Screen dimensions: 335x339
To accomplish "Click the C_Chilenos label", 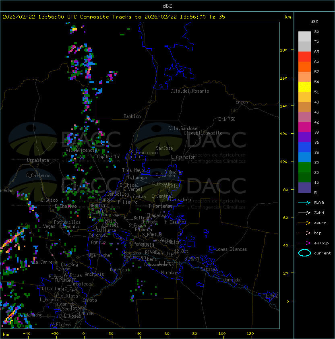I will (x=38, y=176).
